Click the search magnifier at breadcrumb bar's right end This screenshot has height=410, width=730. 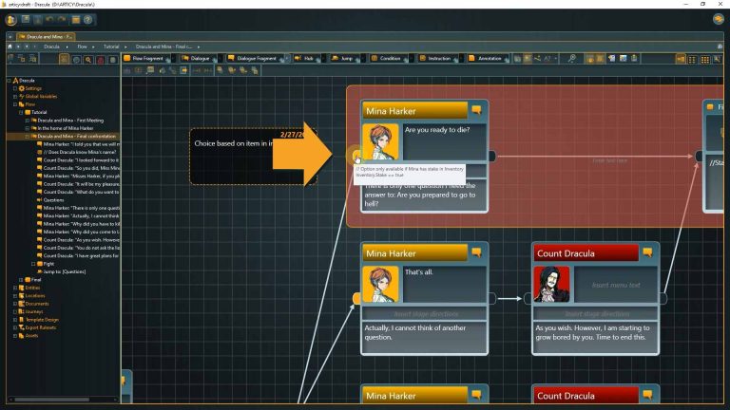720,47
